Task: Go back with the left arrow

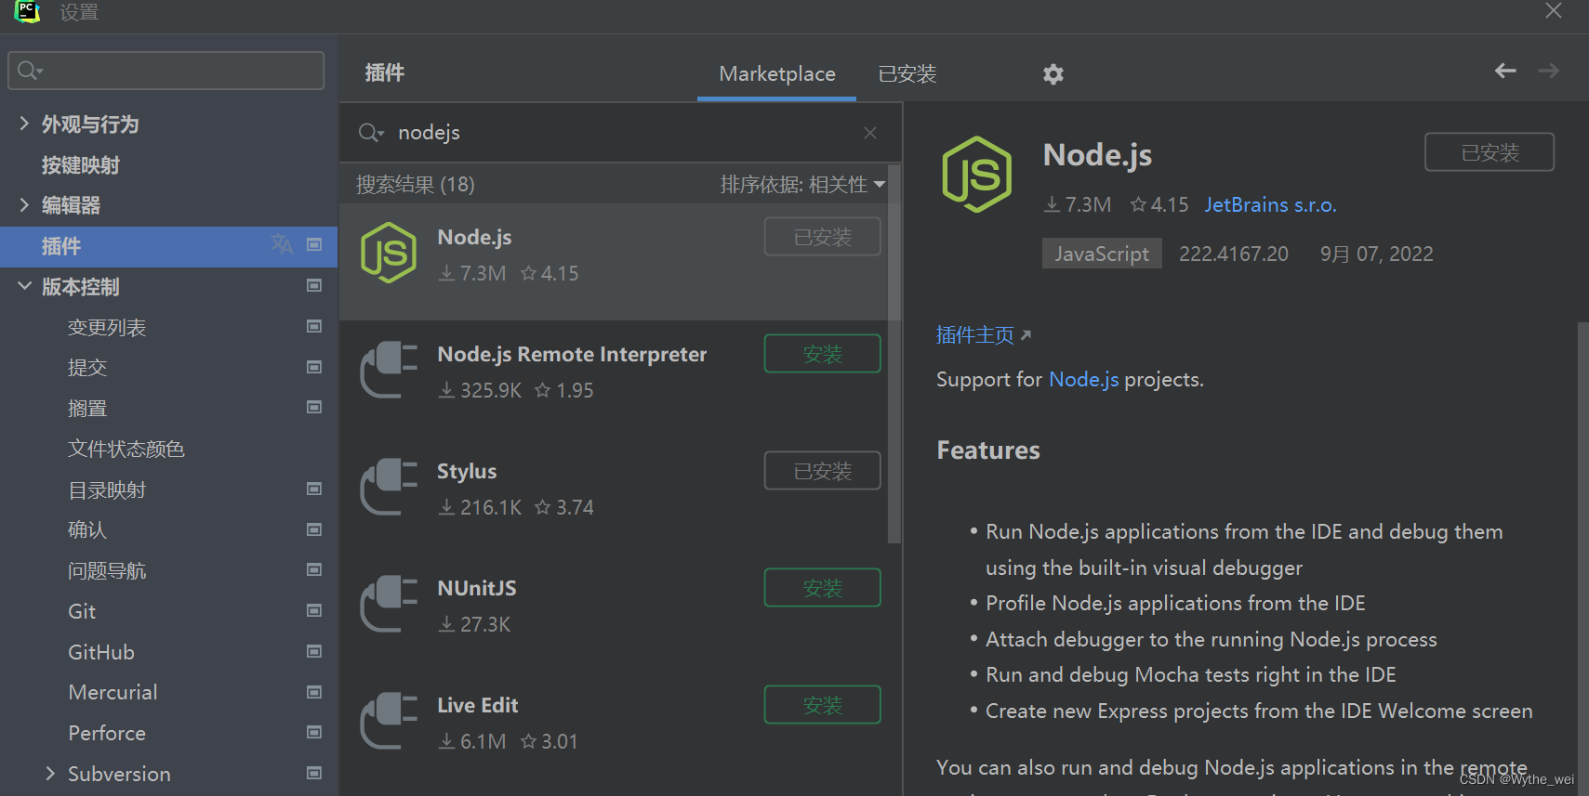Action: pyautogui.click(x=1505, y=71)
